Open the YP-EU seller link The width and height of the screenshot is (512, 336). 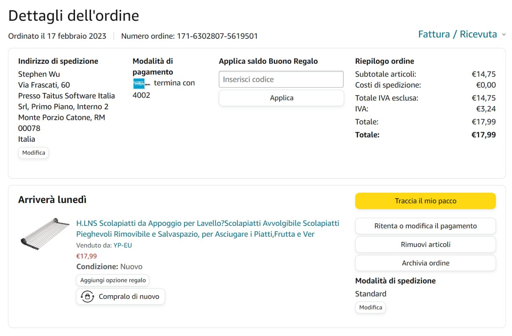coord(122,245)
